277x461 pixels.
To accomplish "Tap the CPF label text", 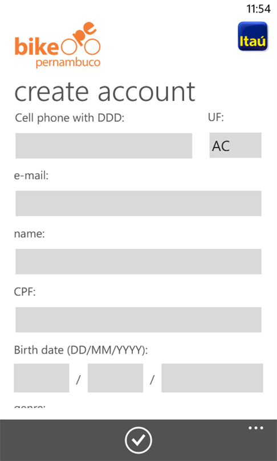I will tap(25, 292).
